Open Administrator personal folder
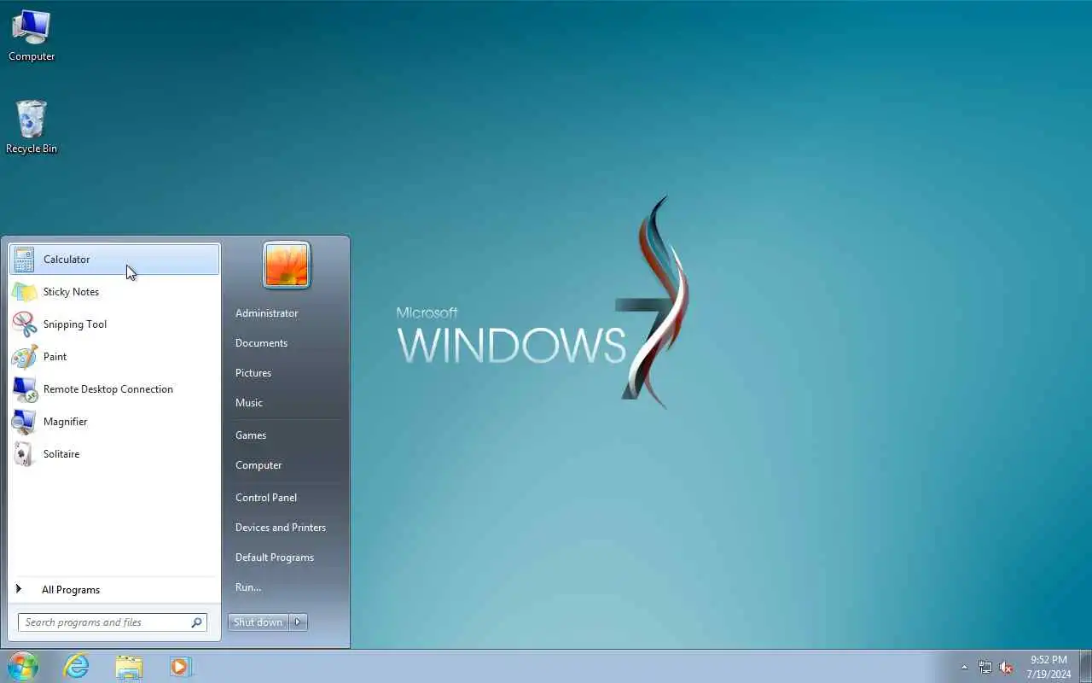 pos(267,313)
